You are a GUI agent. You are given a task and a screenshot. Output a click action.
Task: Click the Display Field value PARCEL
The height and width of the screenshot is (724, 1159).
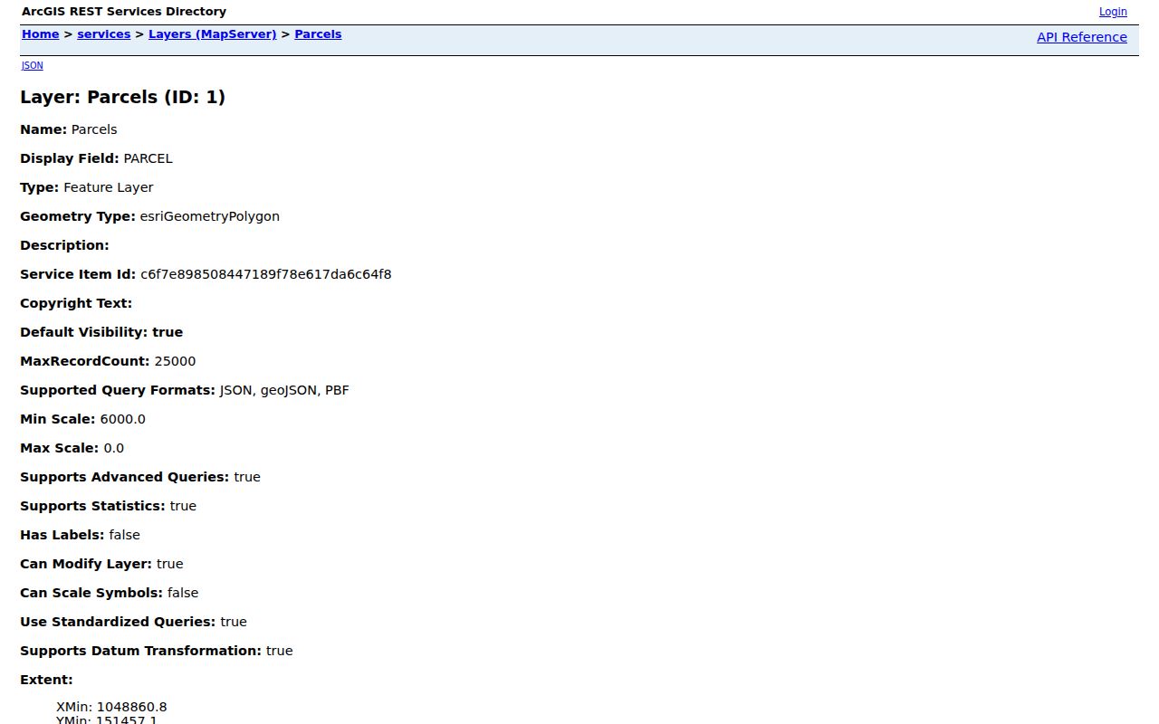pos(148,158)
